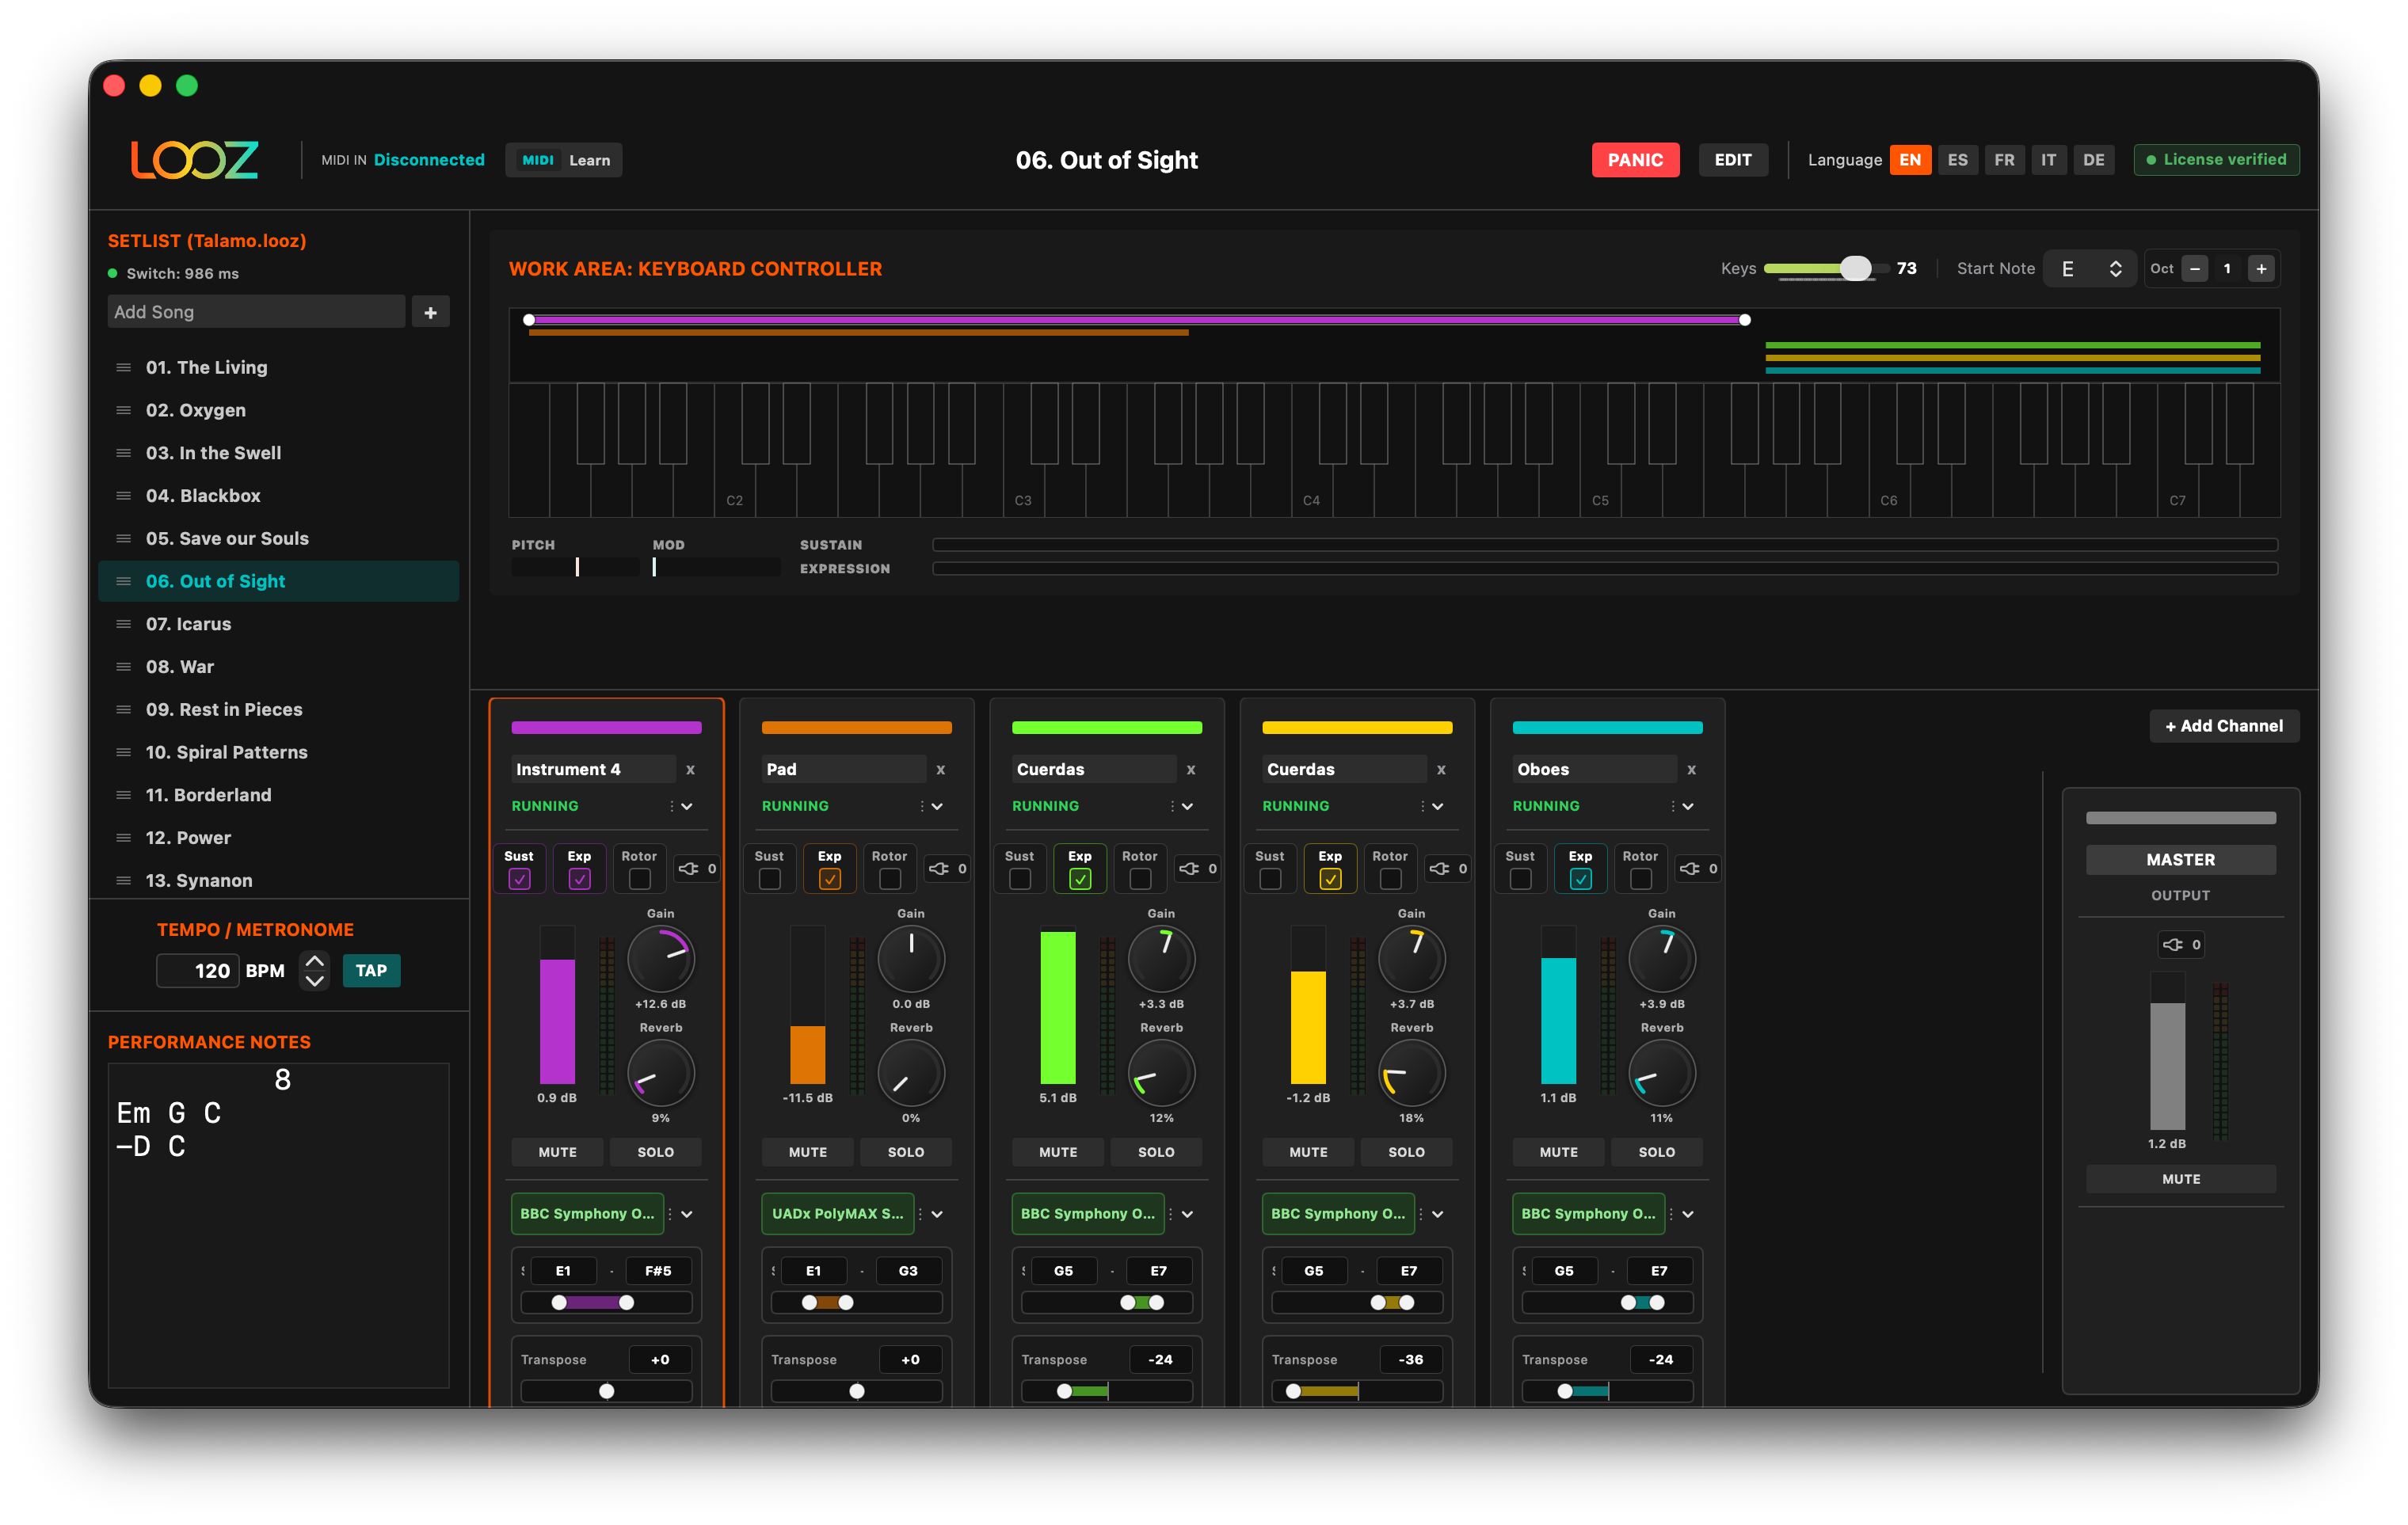Click the Pad Reverb knob
The image size is (2408, 1525).
[911, 1074]
